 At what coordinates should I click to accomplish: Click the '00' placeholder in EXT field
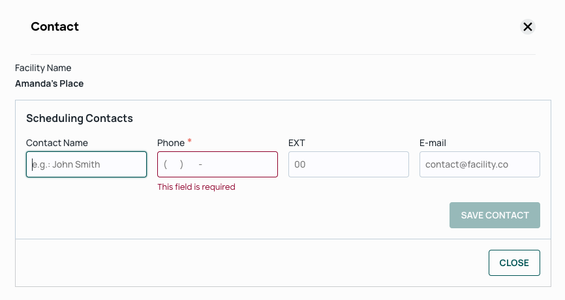pyautogui.click(x=300, y=164)
